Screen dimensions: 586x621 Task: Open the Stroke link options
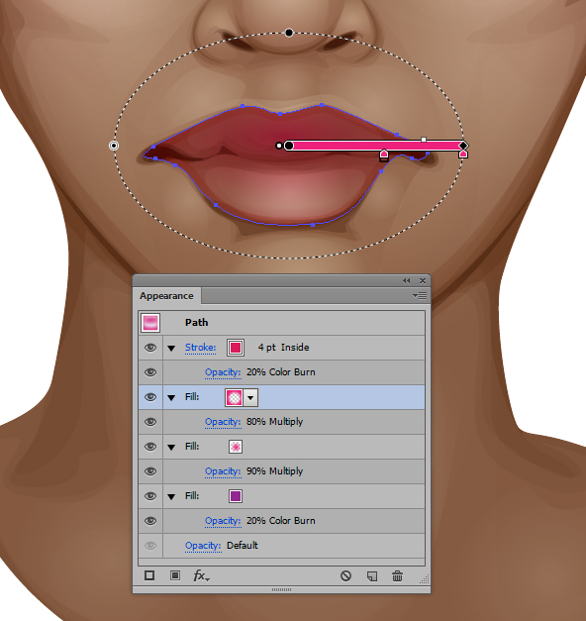click(200, 348)
